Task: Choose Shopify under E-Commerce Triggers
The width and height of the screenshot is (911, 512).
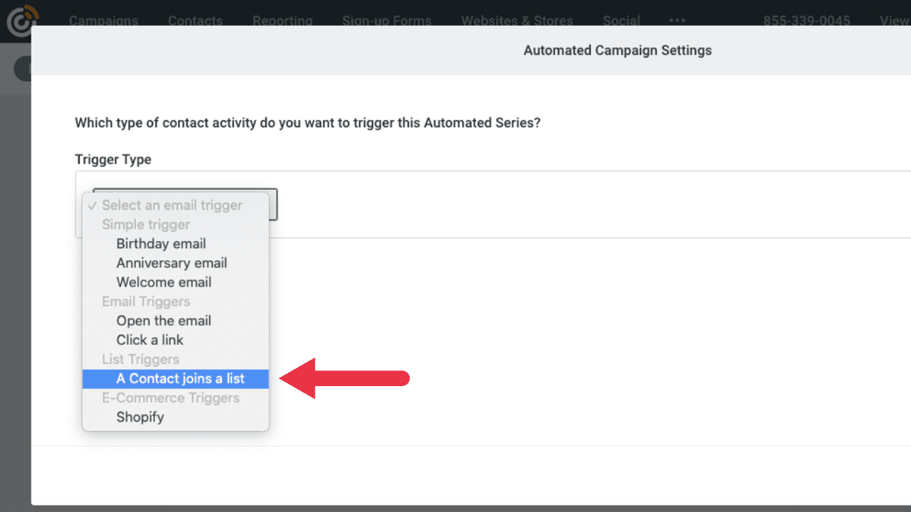Action: click(140, 417)
